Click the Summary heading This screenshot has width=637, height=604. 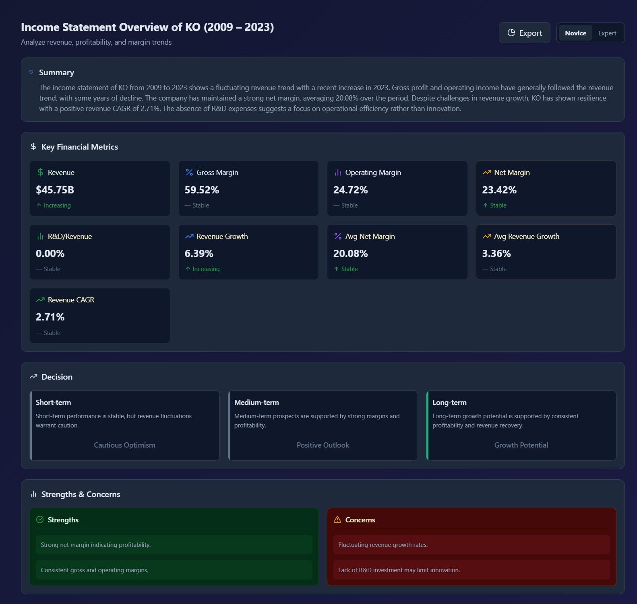point(56,72)
